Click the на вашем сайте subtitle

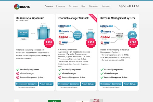point(22,20)
